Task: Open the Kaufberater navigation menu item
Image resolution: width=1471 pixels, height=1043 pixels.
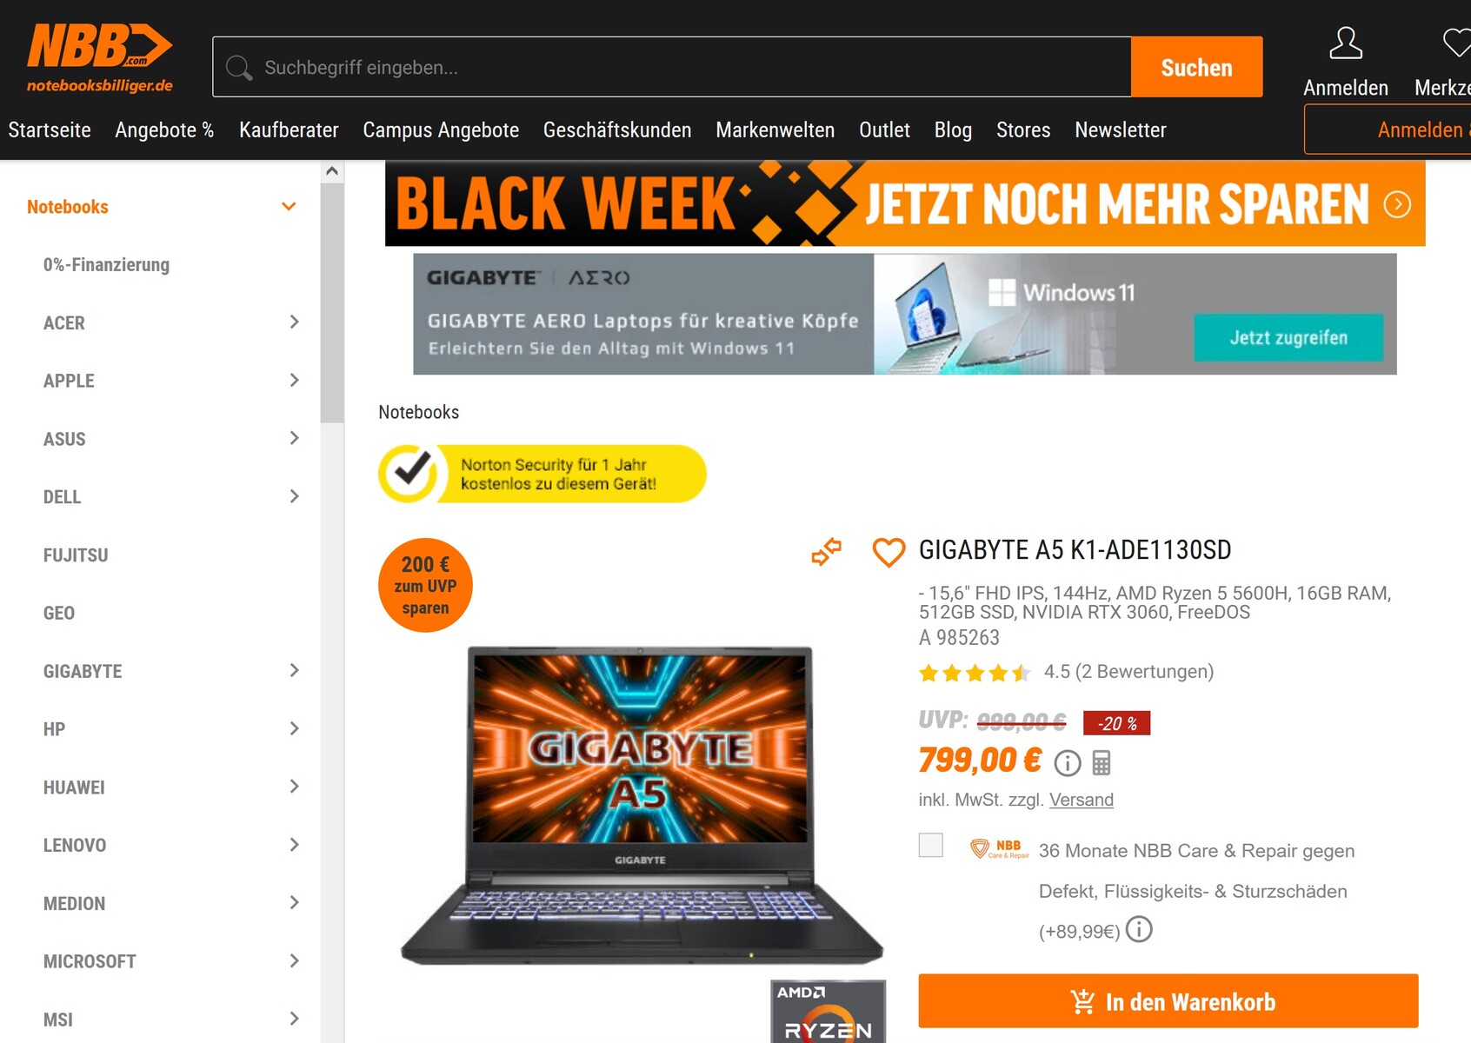Action: coord(289,130)
